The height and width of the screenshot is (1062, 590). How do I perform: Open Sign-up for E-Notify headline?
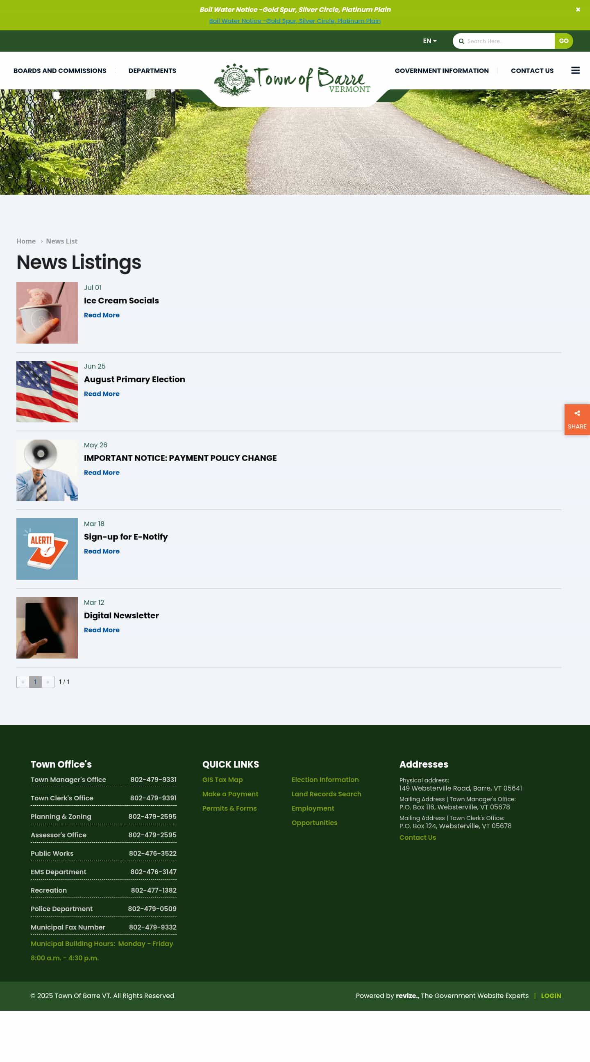coord(126,537)
